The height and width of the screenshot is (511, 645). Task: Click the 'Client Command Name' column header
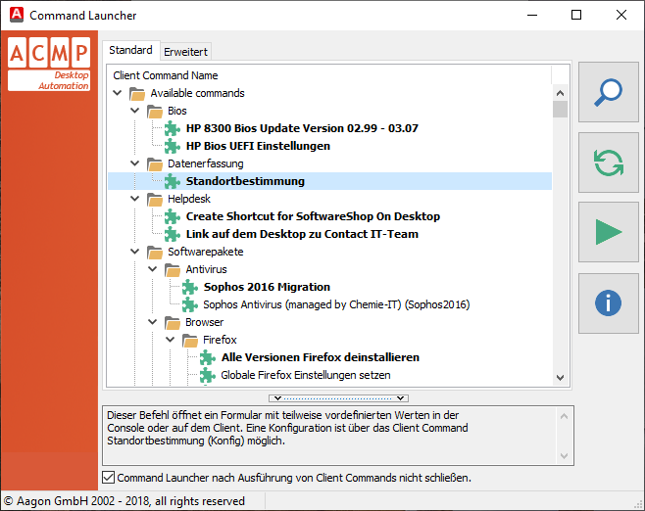[166, 75]
